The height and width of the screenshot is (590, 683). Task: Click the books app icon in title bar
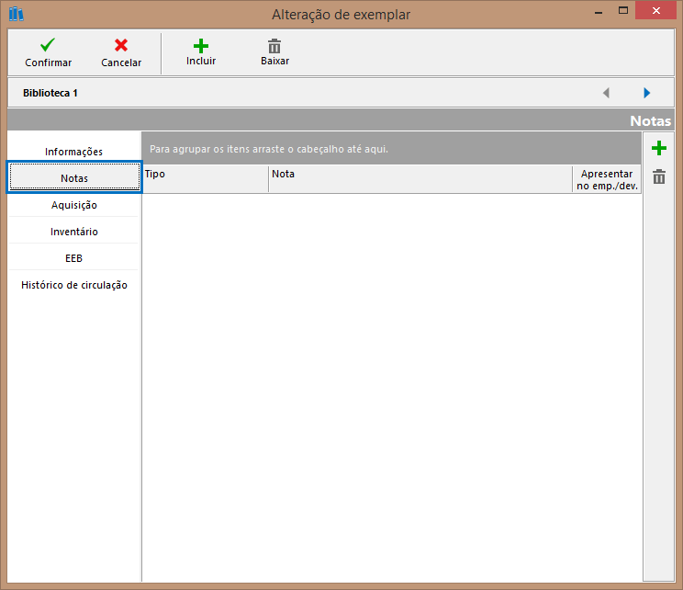[17, 14]
